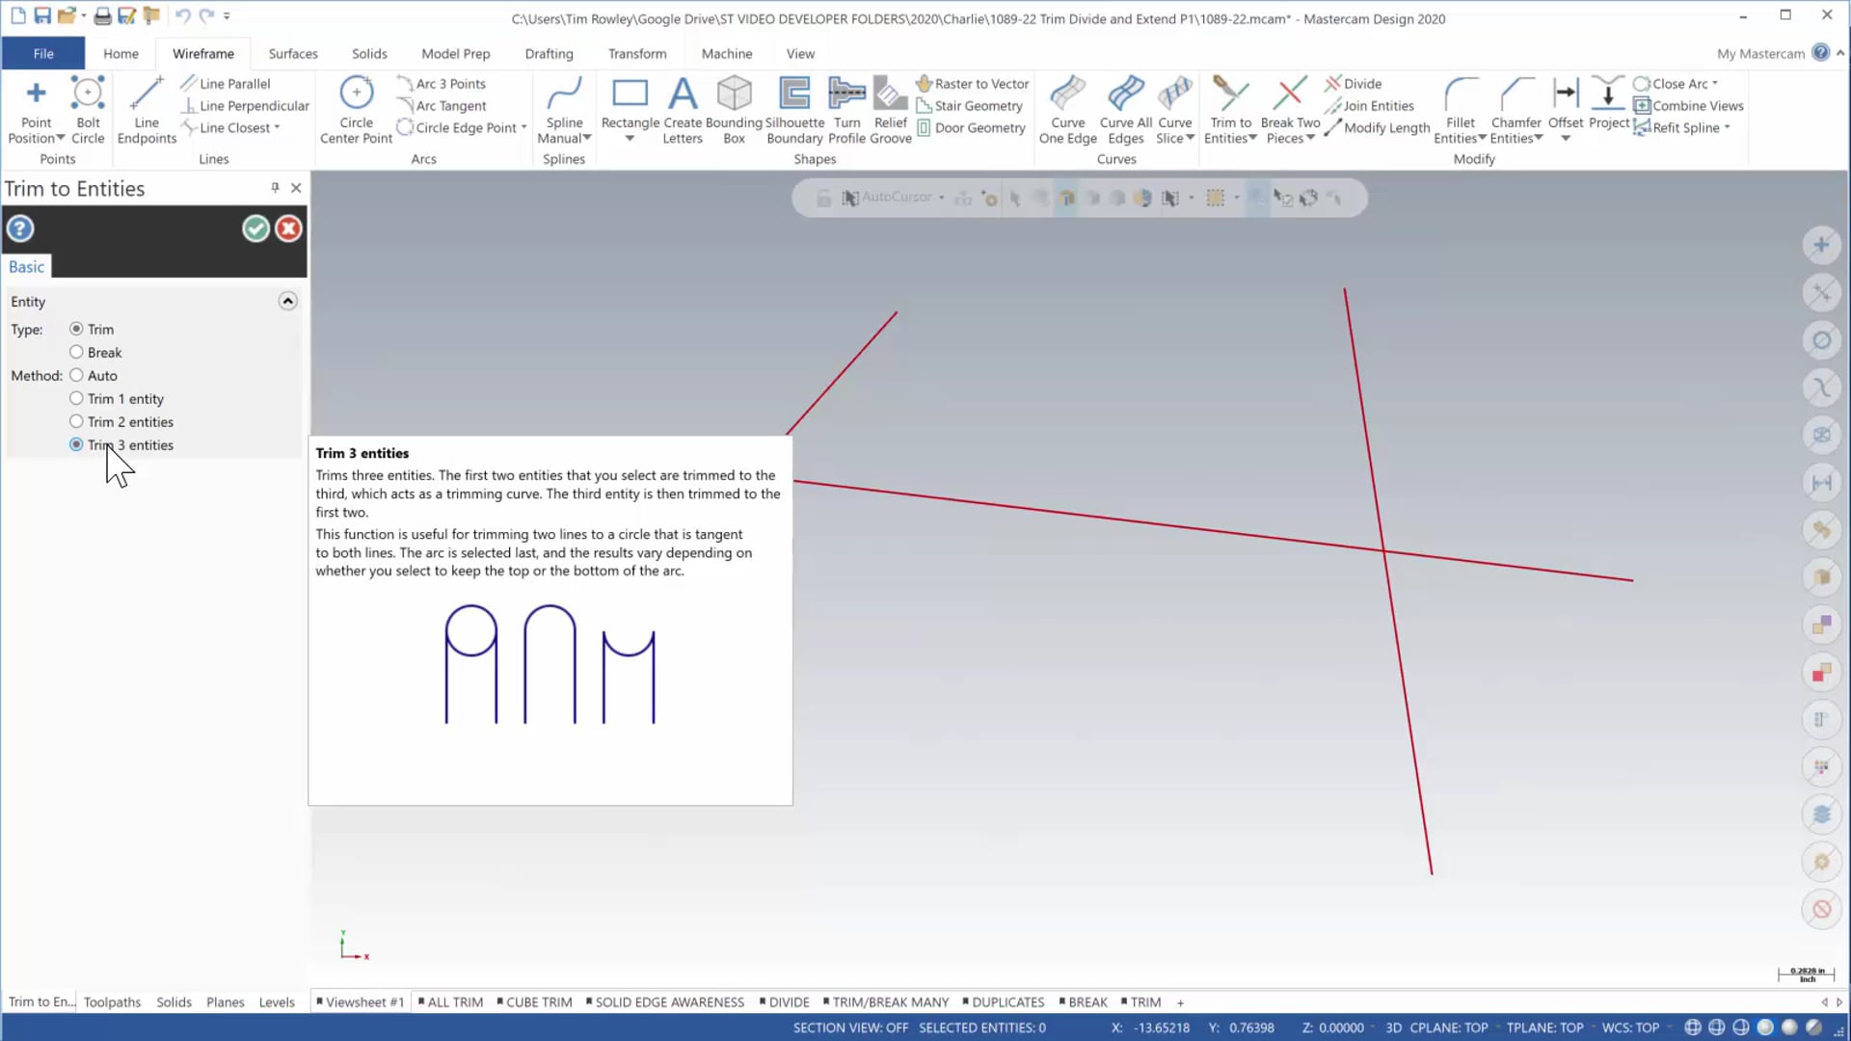Open the Wireframe ribbon tab

pos(202,53)
